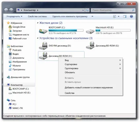This screenshot has height=122, width=140.
Task: Click the arrow before Компьютер in address bar
Action: click(x=21, y=10)
